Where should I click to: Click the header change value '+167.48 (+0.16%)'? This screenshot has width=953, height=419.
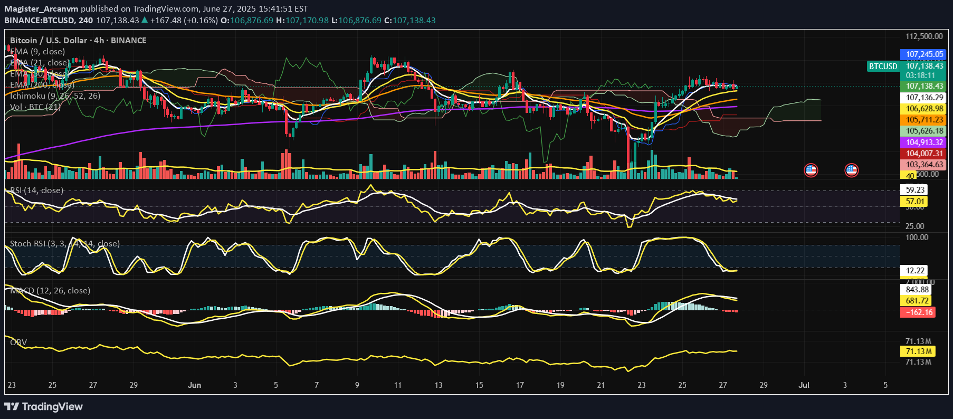(184, 20)
